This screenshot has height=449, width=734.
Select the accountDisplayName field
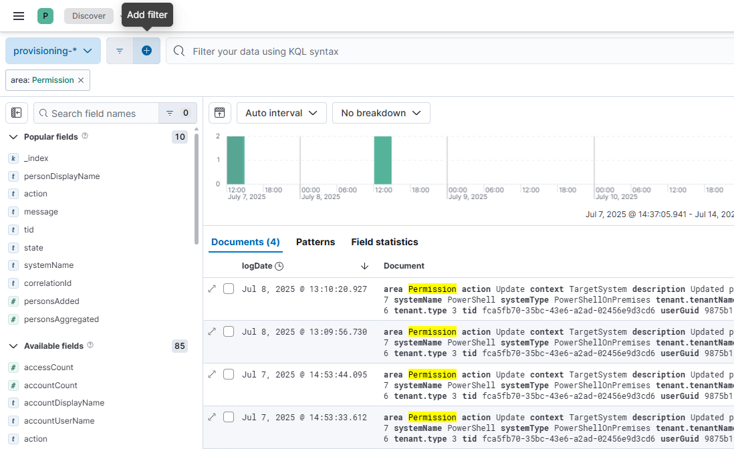pyautogui.click(x=64, y=403)
